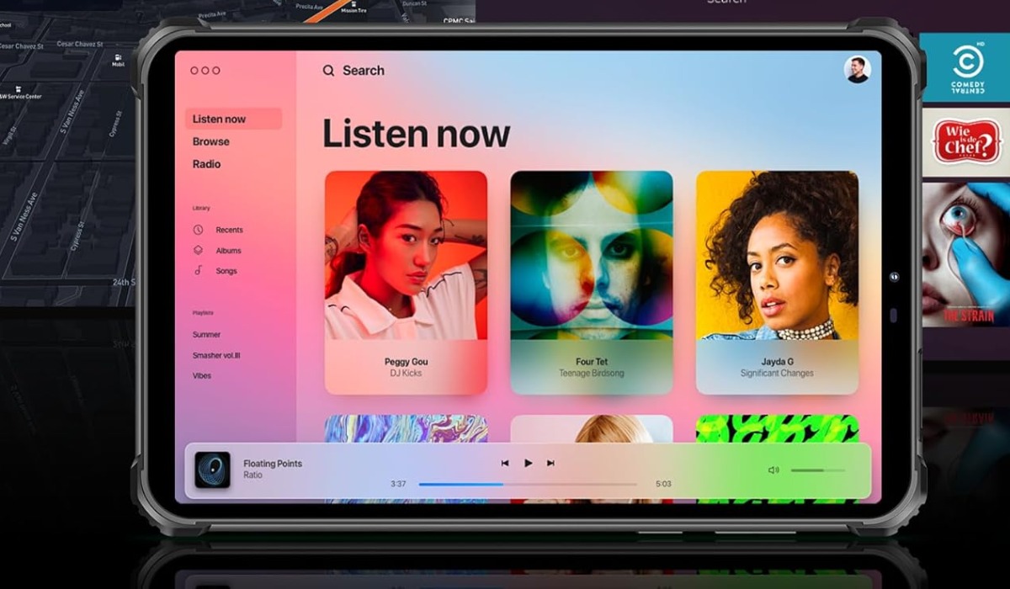This screenshot has height=589, width=1010.
Task: Open The Strain poster in background
Action: tap(966, 255)
